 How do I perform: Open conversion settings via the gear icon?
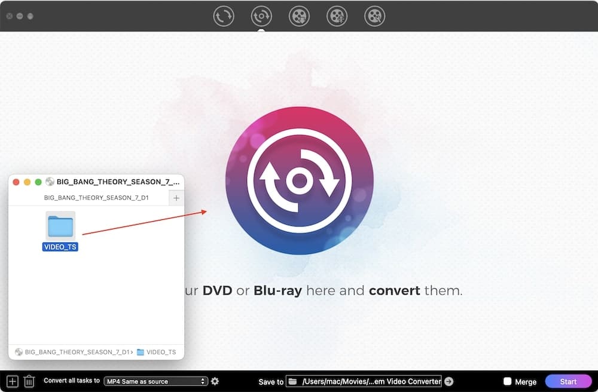215,381
